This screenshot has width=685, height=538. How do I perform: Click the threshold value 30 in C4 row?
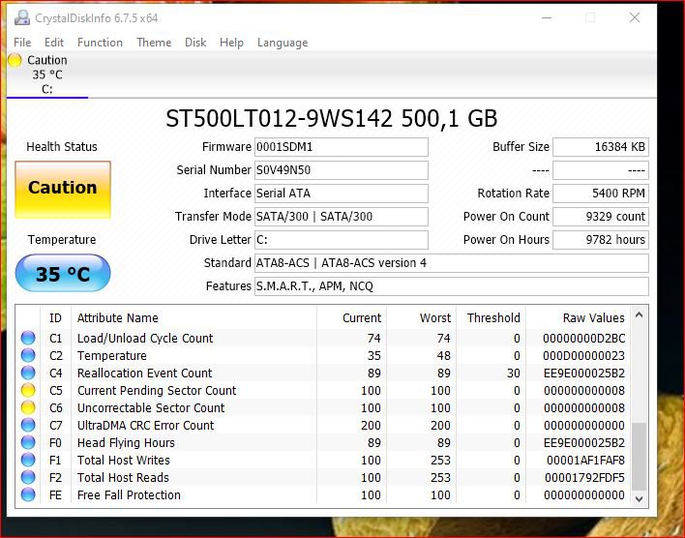514,374
